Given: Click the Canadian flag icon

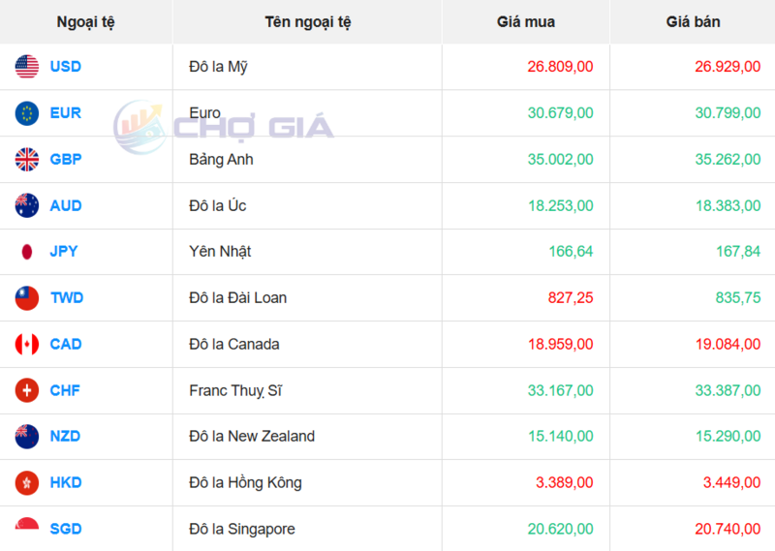Looking at the screenshot, I should pyautogui.click(x=27, y=344).
